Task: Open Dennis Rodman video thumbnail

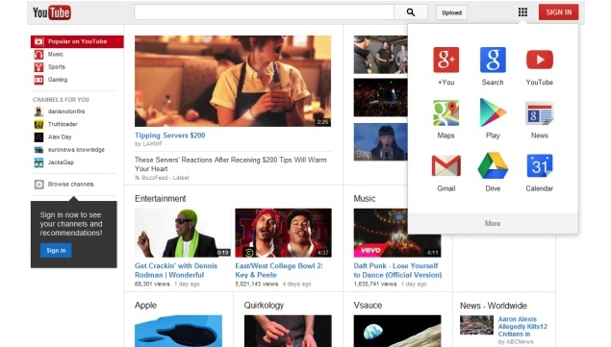Action: point(183,233)
